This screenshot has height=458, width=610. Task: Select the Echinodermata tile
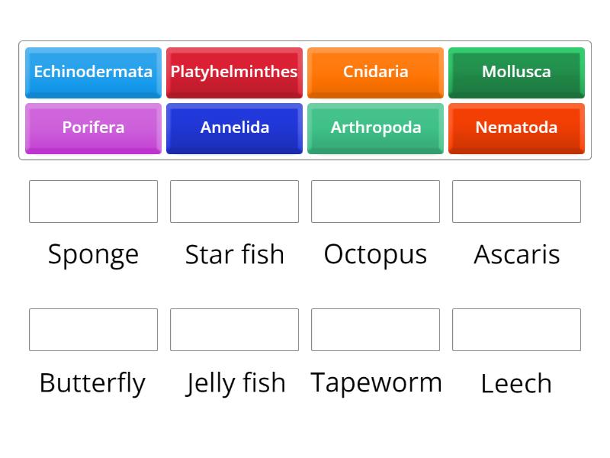point(93,73)
